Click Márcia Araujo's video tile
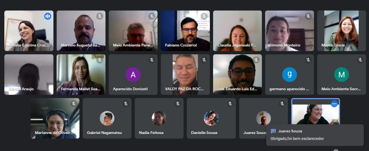Image resolution: width=369 pixels, height=151 pixels. pyautogui.click(x=29, y=74)
